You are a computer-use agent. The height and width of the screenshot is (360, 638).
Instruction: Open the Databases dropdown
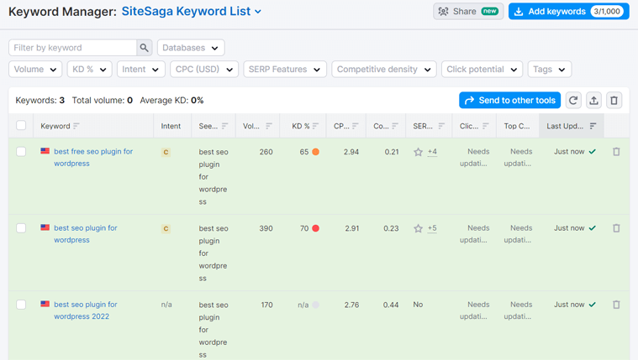pyautogui.click(x=191, y=48)
